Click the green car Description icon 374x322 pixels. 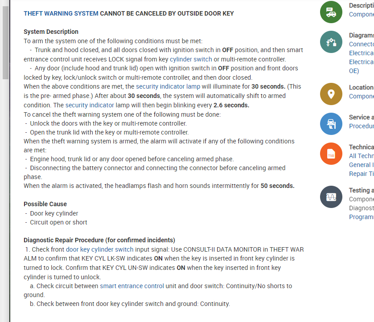coord(331,12)
